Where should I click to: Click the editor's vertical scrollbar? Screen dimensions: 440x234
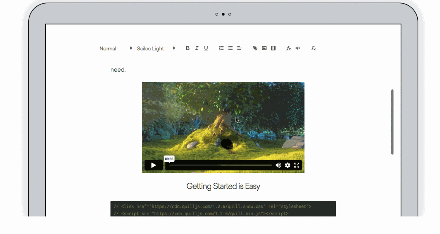[x=392, y=122]
